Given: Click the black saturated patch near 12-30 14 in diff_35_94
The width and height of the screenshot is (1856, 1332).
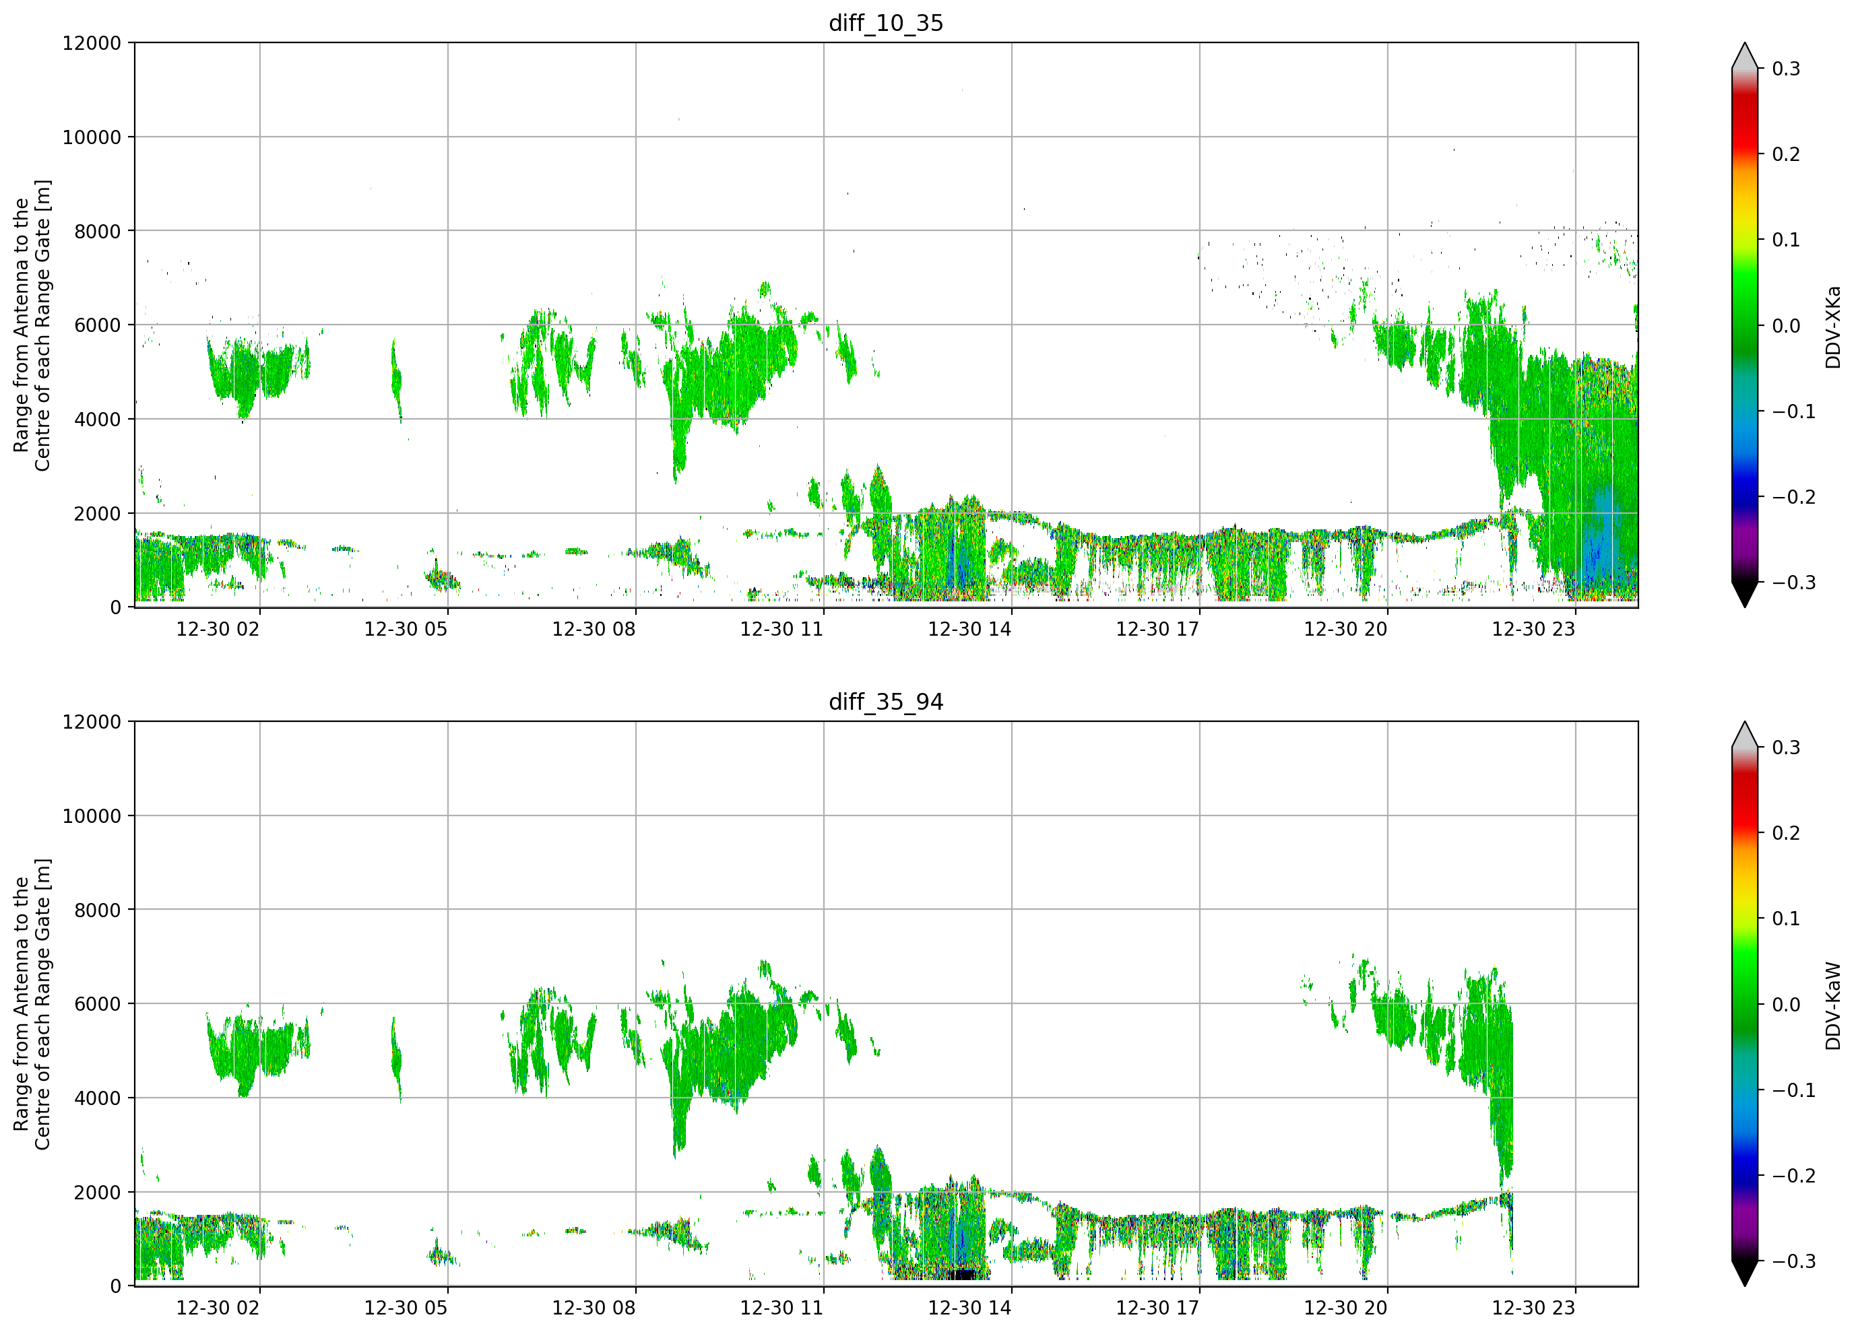Looking at the screenshot, I should (965, 1274).
